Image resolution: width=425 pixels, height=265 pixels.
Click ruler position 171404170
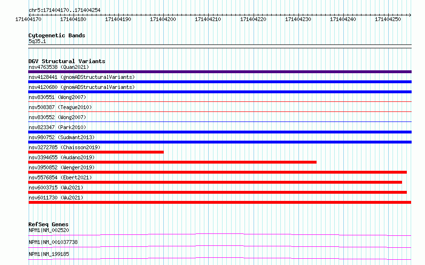pos(29,19)
